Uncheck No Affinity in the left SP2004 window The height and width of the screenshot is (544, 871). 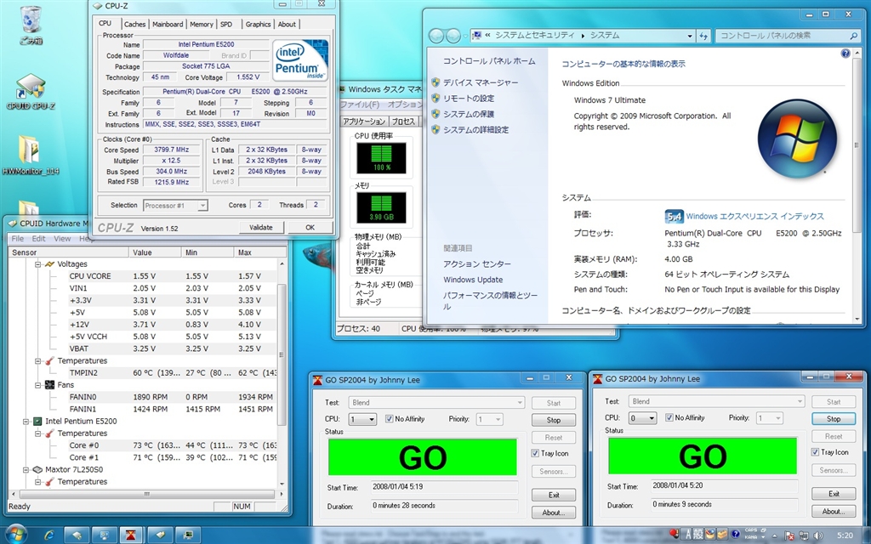pos(390,419)
